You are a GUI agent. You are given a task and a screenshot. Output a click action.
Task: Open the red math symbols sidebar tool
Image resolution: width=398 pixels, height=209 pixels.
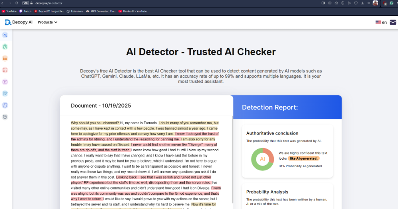coord(5,70)
